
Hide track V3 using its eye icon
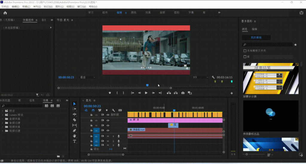click(x=108, y=120)
